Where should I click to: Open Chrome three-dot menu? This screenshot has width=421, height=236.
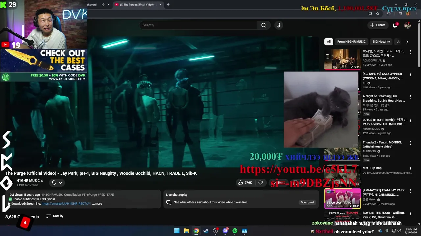click(x=416, y=14)
